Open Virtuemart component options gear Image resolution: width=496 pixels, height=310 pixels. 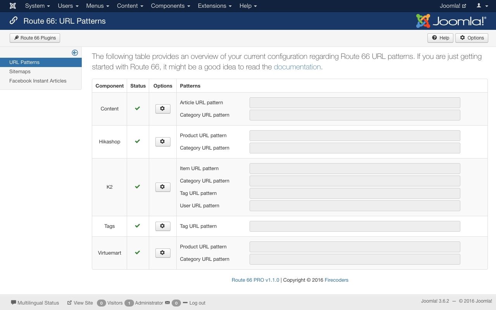163,253
